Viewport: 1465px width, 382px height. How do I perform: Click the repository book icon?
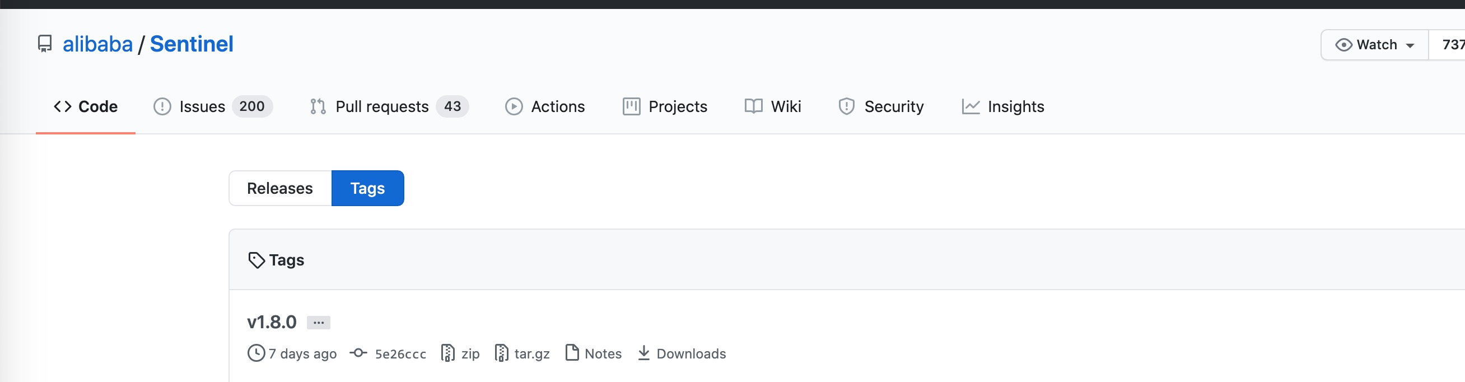point(44,44)
